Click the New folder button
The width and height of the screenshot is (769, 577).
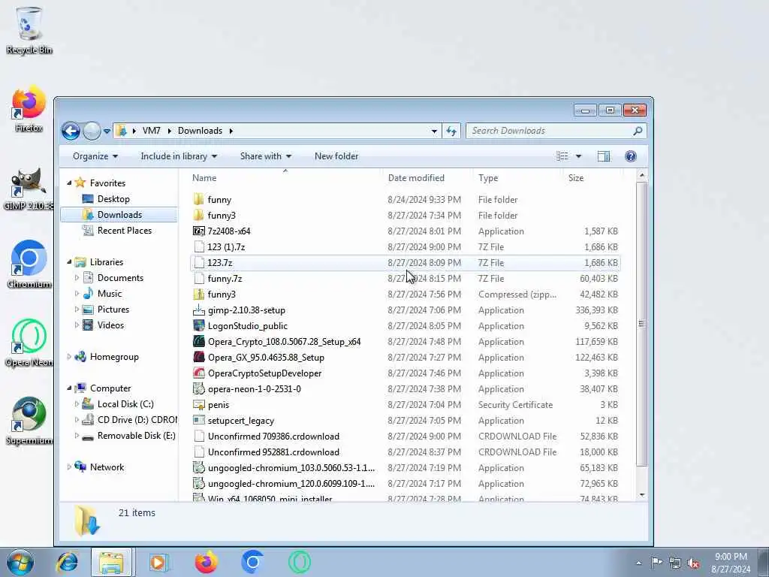[x=336, y=156]
